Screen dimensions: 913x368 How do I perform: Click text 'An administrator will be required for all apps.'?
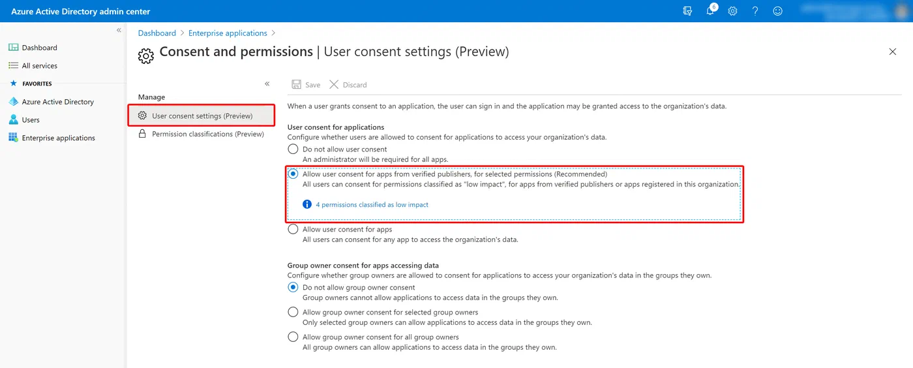376,159
